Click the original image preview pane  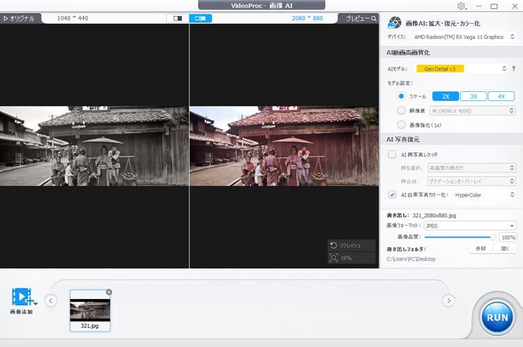[94, 146]
